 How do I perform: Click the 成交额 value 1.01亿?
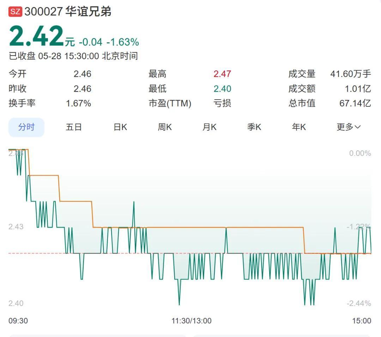coord(358,88)
